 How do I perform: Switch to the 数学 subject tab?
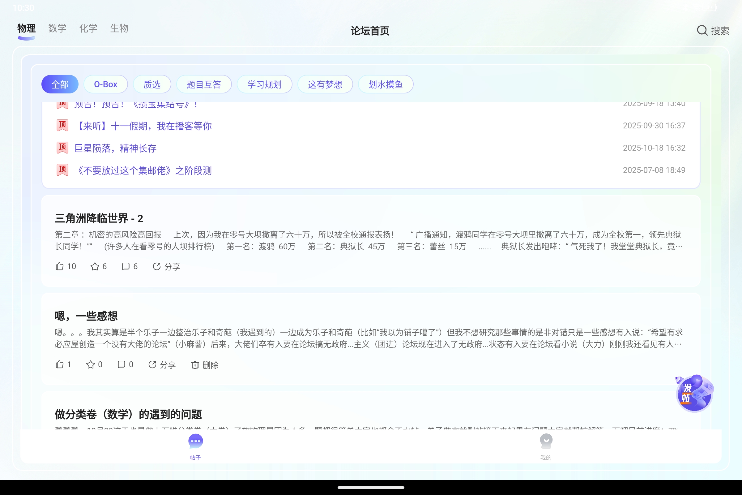point(57,28)
